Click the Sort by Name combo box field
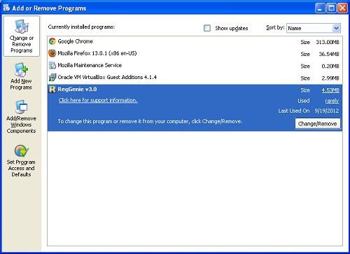The image size is (350, 254). point(314,28)
